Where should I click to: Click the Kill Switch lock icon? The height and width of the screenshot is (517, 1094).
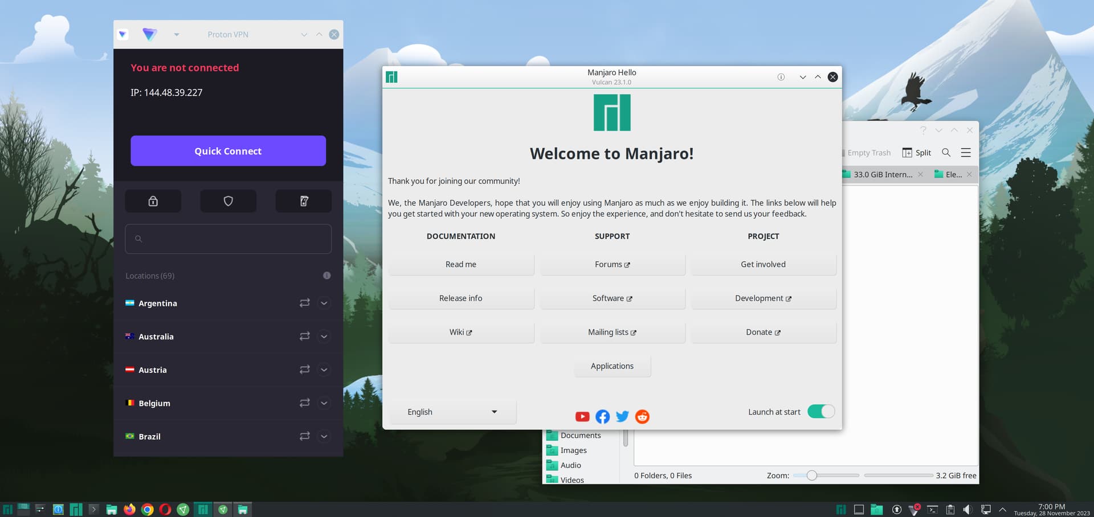(153, 201)
